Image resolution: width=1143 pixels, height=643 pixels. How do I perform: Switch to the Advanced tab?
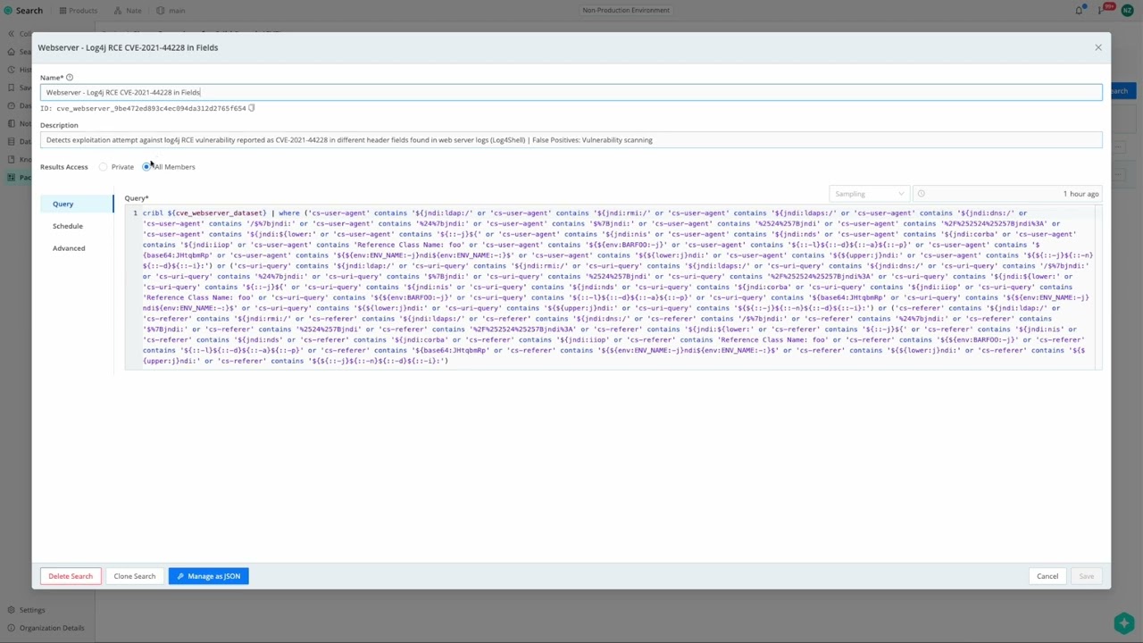(69, 248)
